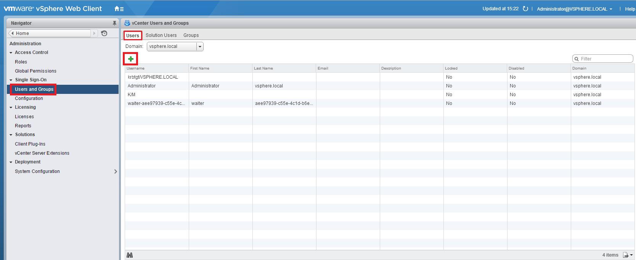Open the export list icon

point(625,255)
